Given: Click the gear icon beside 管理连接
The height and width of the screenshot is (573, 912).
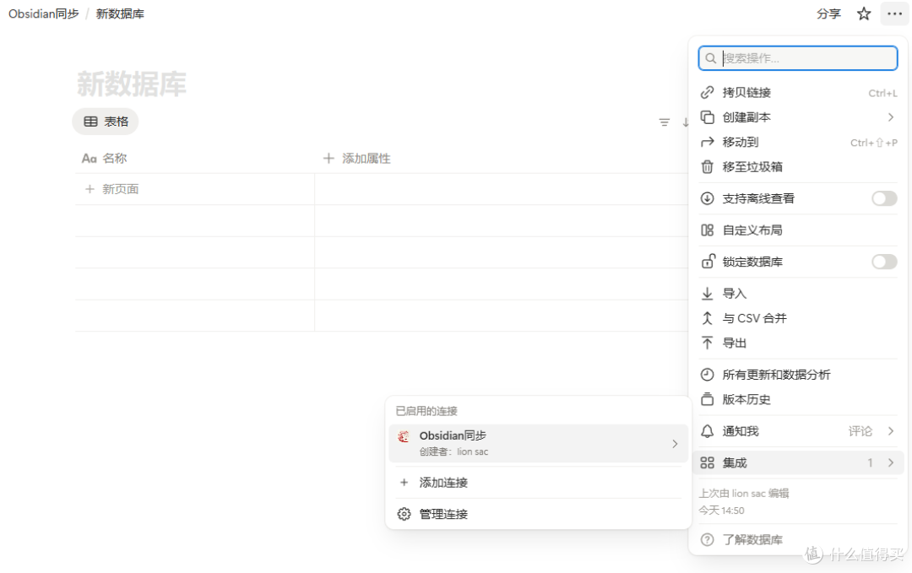Looking at the screenshot, I should (404, 514).
